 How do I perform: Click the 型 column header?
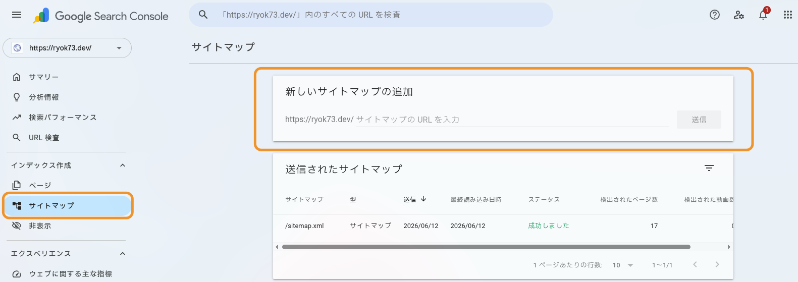point(353,199)
